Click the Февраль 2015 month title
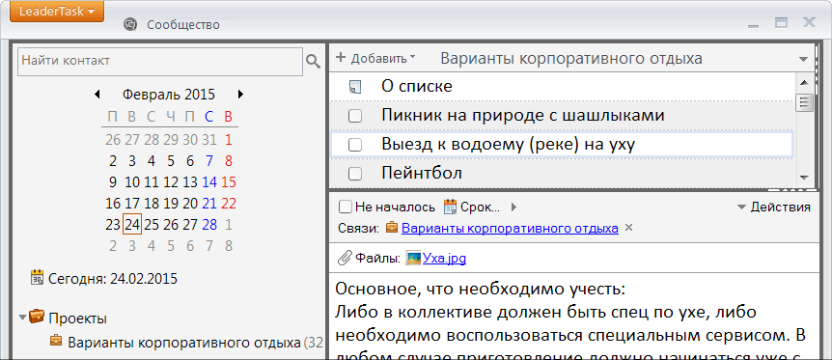 pos(169,95)
